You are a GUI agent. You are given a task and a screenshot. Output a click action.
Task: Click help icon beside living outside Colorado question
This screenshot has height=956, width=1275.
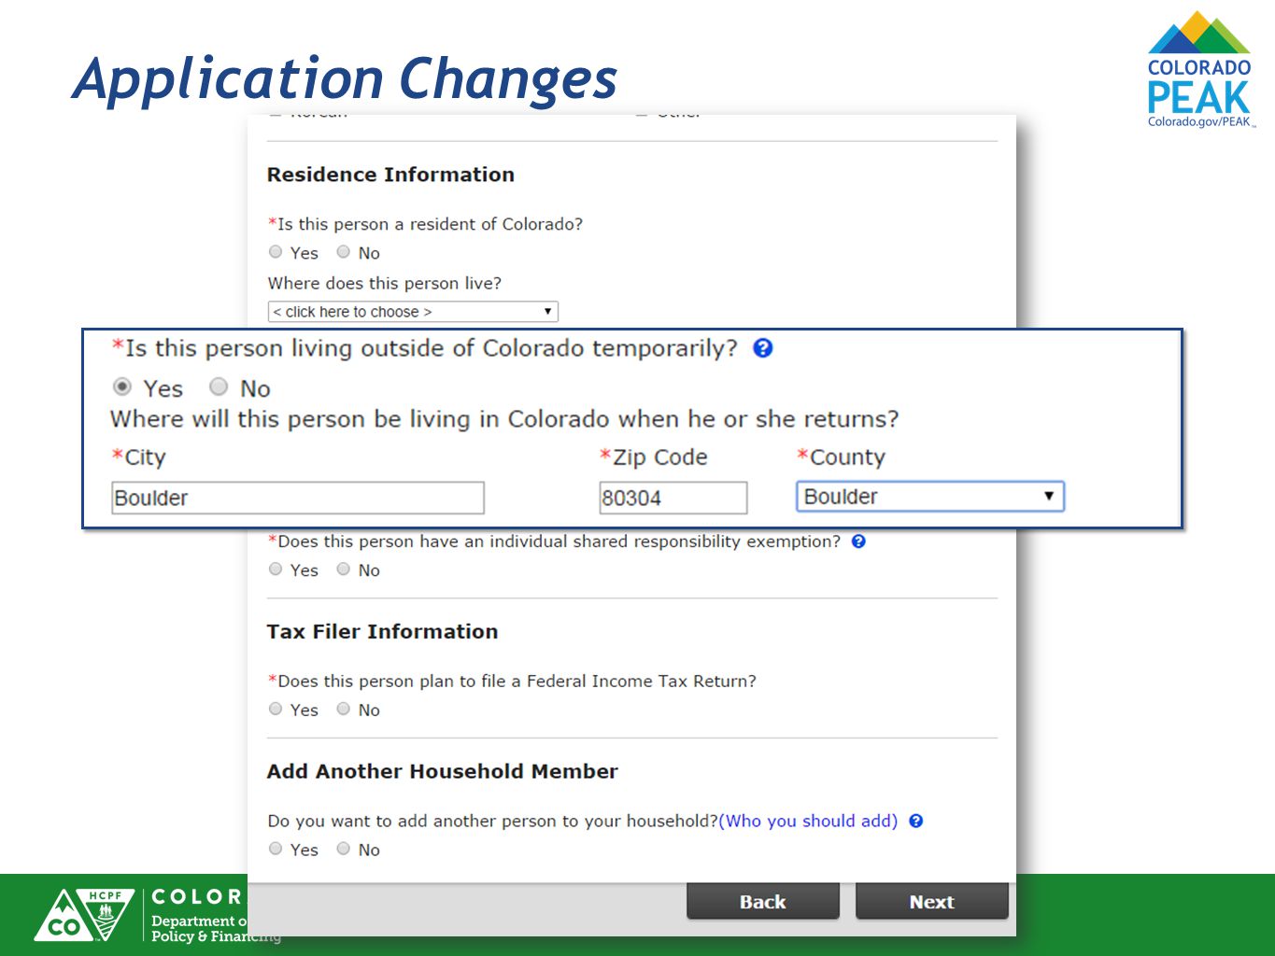tap(763, 348)
